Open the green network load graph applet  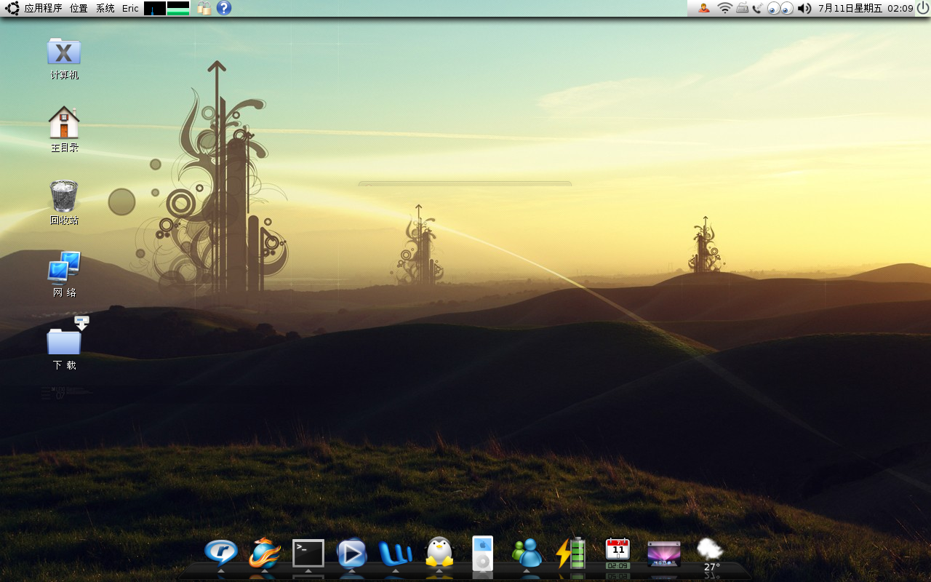coord(178,9)
